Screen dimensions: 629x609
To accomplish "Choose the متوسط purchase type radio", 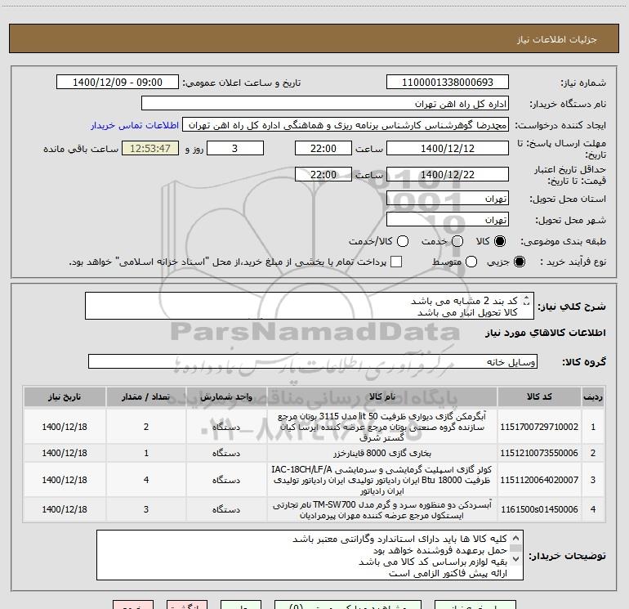I will [x=471, y=262].
